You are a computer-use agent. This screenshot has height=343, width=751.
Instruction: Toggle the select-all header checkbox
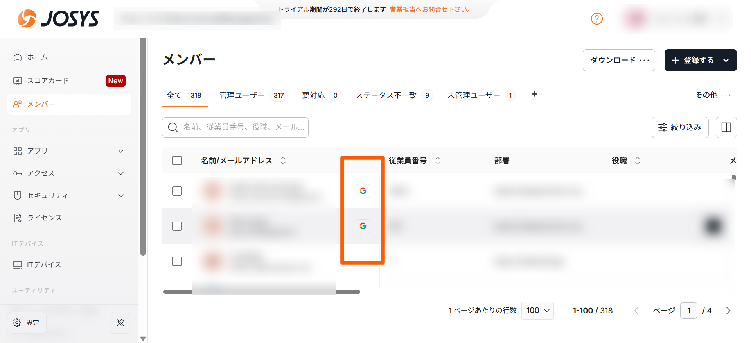tap(177, 161)
